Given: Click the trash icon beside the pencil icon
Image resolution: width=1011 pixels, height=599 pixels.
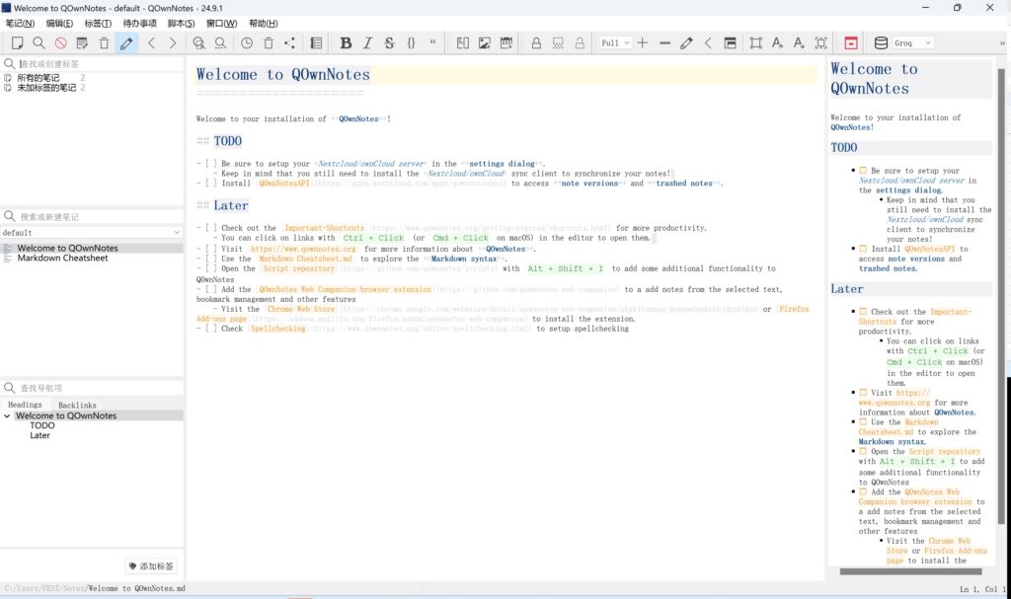Looking at the screenshot, I should pos(104,43).
